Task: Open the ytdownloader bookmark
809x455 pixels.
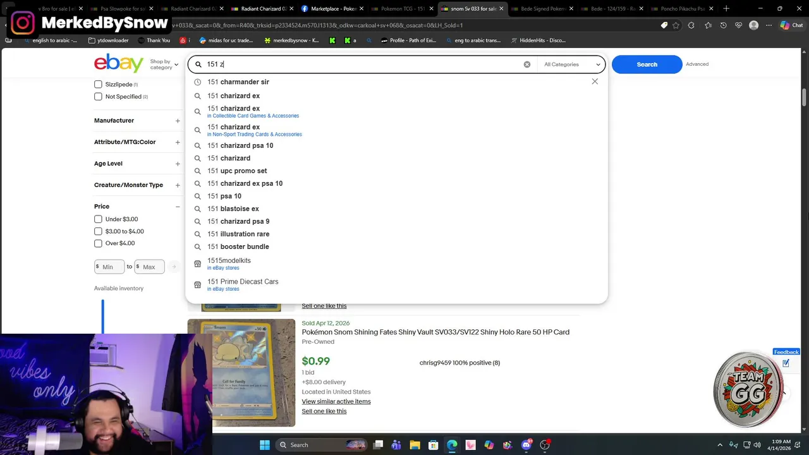Action: coord(109,40)
